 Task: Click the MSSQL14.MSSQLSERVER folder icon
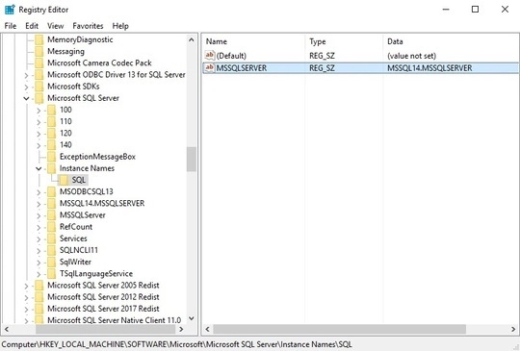(51, 203)
